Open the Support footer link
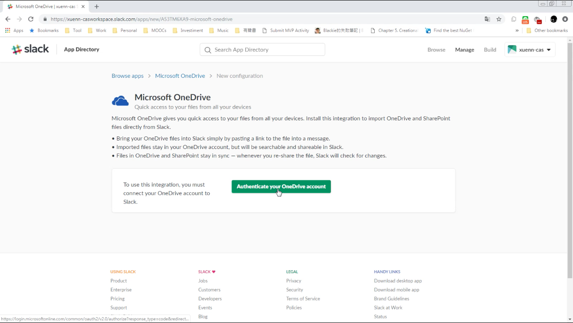573x323 pixels. click(119, 307)
